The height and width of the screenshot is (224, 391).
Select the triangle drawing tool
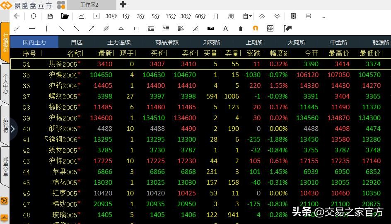121,29
